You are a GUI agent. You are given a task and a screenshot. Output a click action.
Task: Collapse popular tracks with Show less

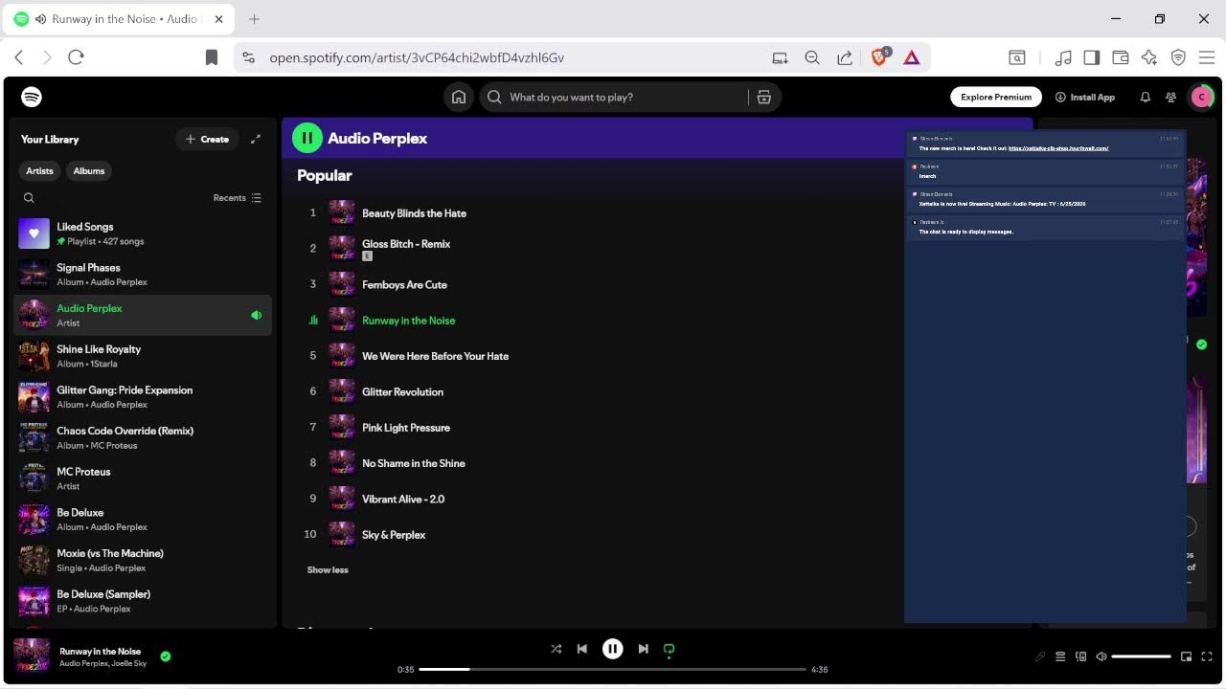tap(328, 569)
